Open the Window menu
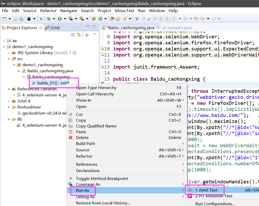Image resolution: width=259 pixels, height=206 pixels. [x=157, y=11]
